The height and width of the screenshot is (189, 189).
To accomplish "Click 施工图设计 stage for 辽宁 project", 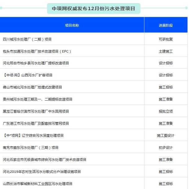I will 166,135.
